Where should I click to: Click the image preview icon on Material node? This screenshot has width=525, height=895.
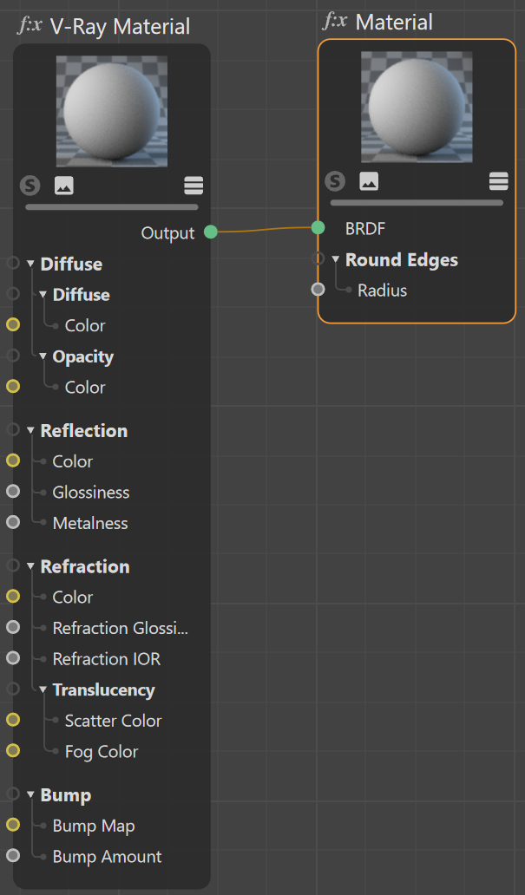pos(369,181)
